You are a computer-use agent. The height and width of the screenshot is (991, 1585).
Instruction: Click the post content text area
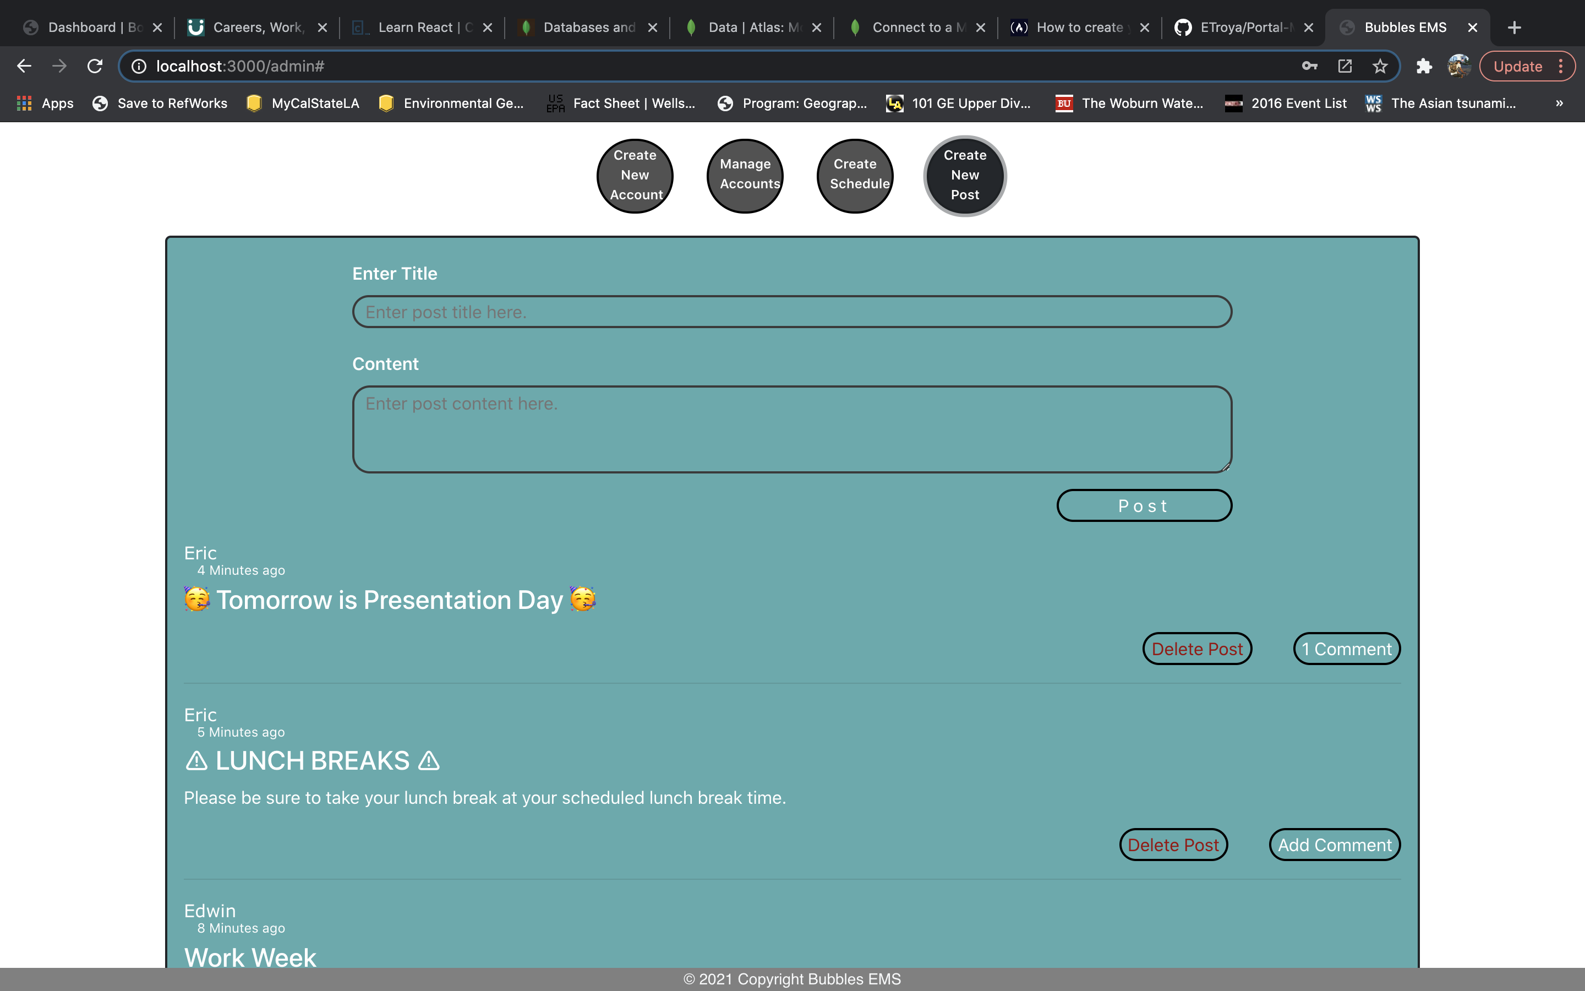pyautogui.click(x=792, y=429)
